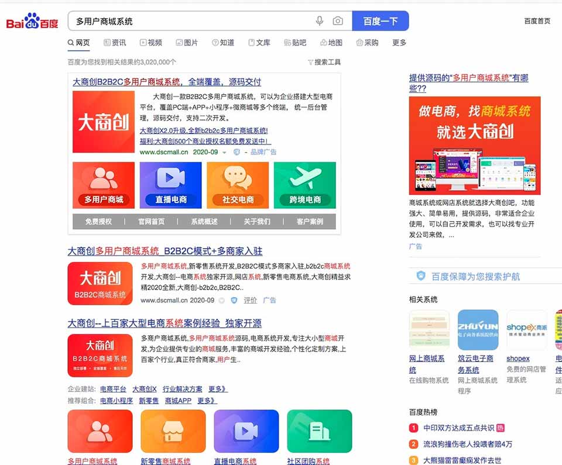The height and width of the screenshot is (465, 562).
Task: Open the 电商小程序 sub-link
Action: coord(116,401)
